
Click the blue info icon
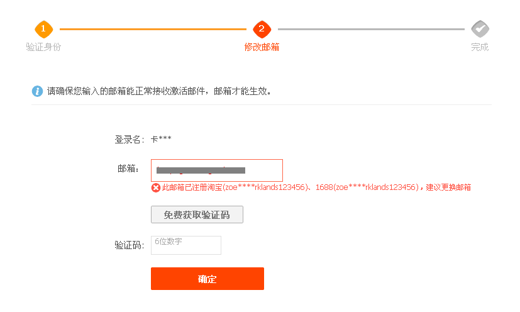coord(37,91)
